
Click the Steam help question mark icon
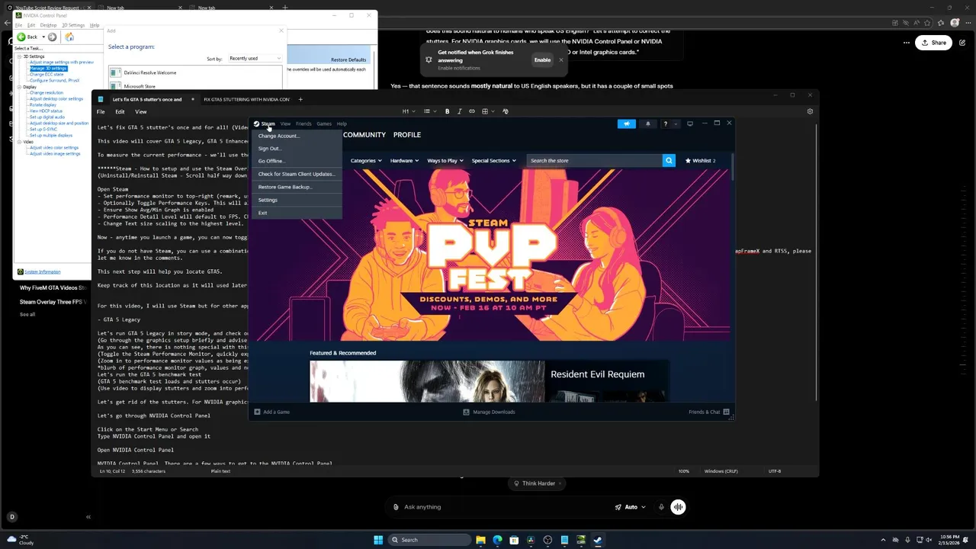(665, 124)
